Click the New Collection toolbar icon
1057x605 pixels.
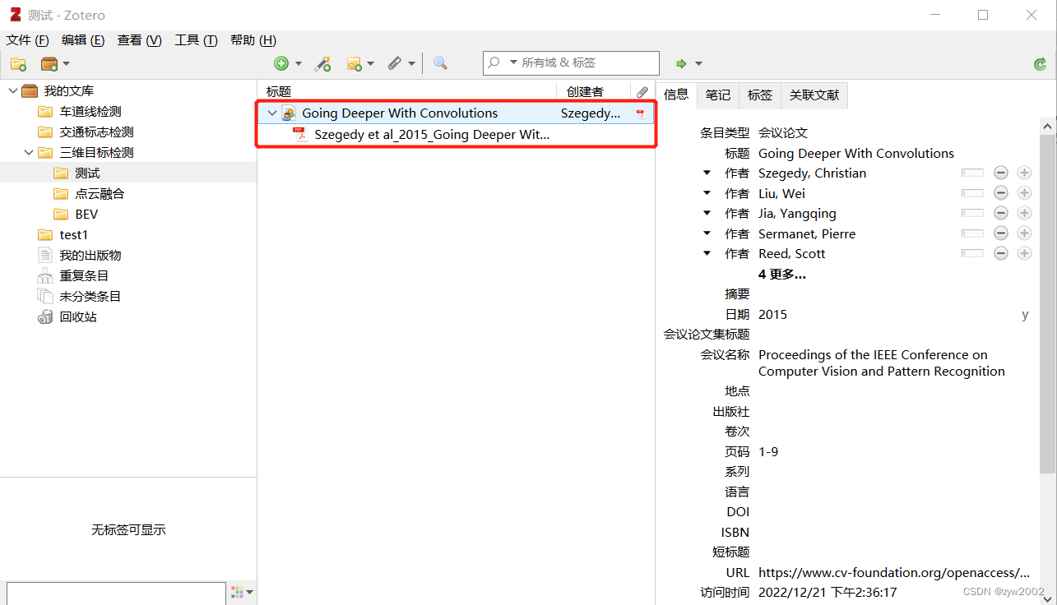[x=18, y=64]
